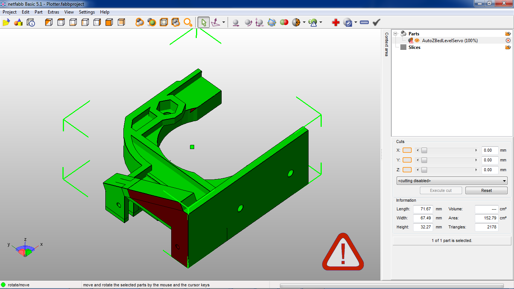The image size is (514, 289).
Task: Show platform info with the cube info icon
Action: (x=30, y=23)
